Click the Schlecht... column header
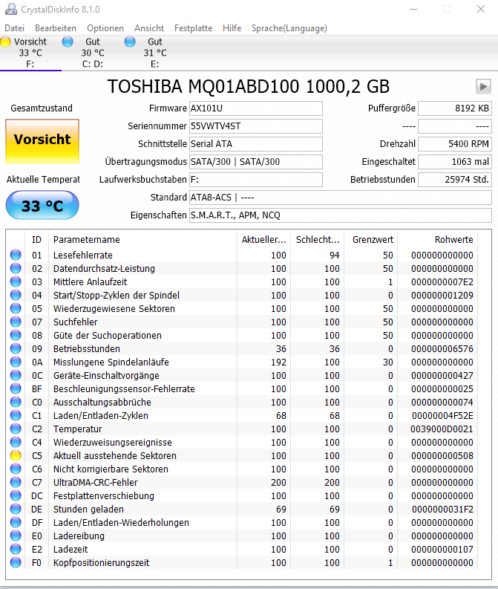 tap(318, 240)
